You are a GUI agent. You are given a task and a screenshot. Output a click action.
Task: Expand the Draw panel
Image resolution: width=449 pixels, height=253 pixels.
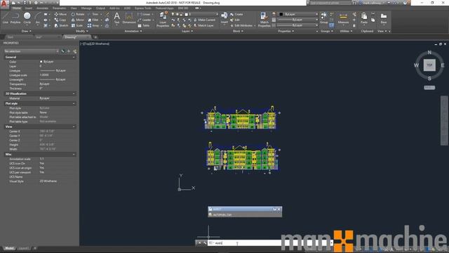pos(27,31)
